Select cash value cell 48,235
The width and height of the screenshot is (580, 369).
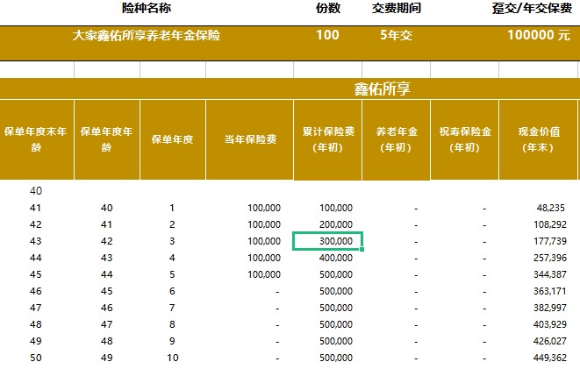click(550, 208)
